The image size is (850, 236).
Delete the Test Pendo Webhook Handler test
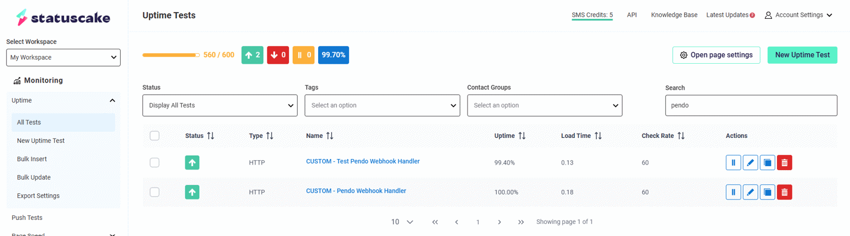(x=784, y=163)
